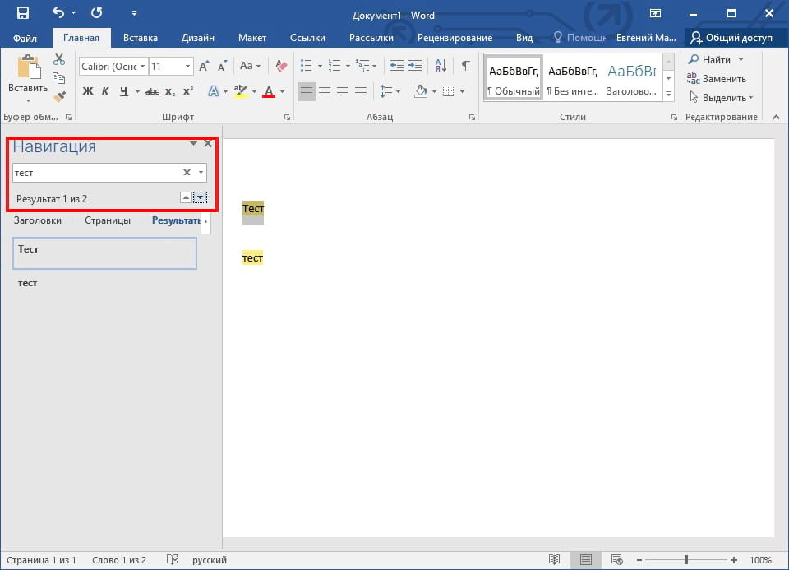Image resolution: width=789 pixels, height=570 pixels.
Task: Open search options dropdown in Navigation
Action: [201, 172]
